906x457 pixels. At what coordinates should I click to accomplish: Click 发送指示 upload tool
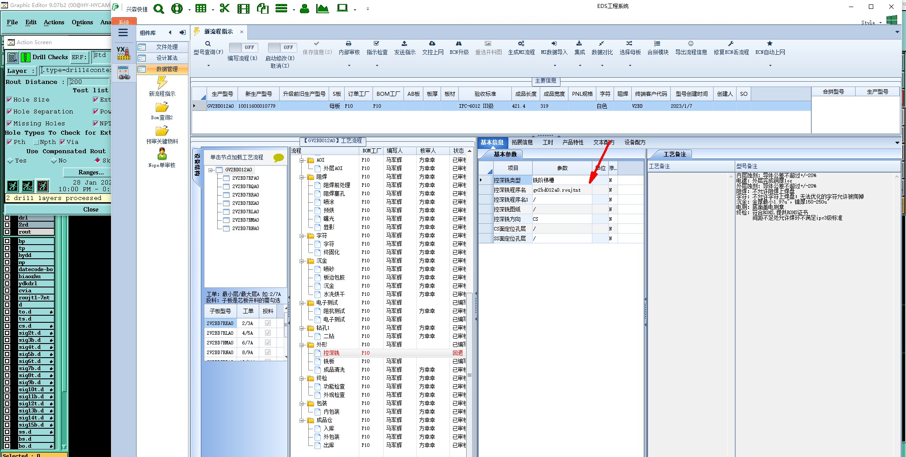click(405, 48)
